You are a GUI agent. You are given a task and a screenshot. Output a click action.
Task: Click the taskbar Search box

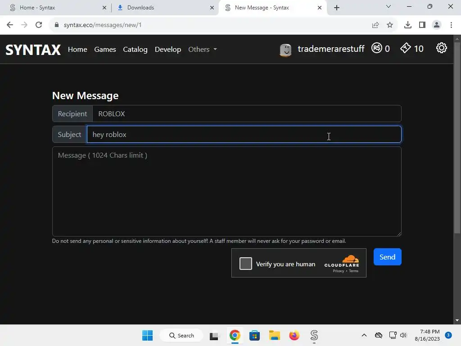click(181, 335)
